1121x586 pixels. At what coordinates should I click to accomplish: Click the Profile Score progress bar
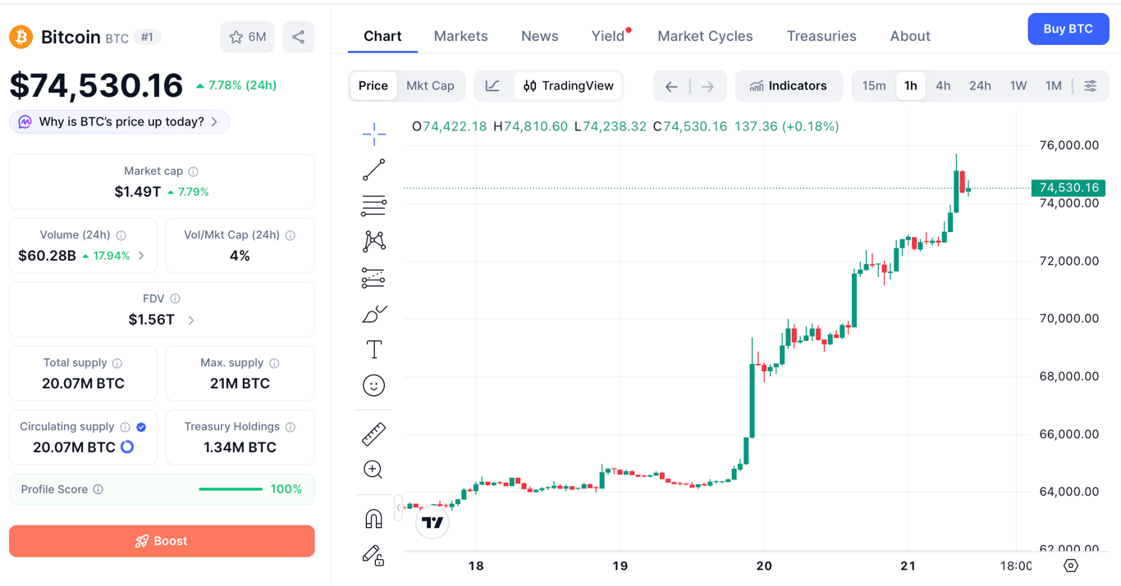[x=231, y=489]
